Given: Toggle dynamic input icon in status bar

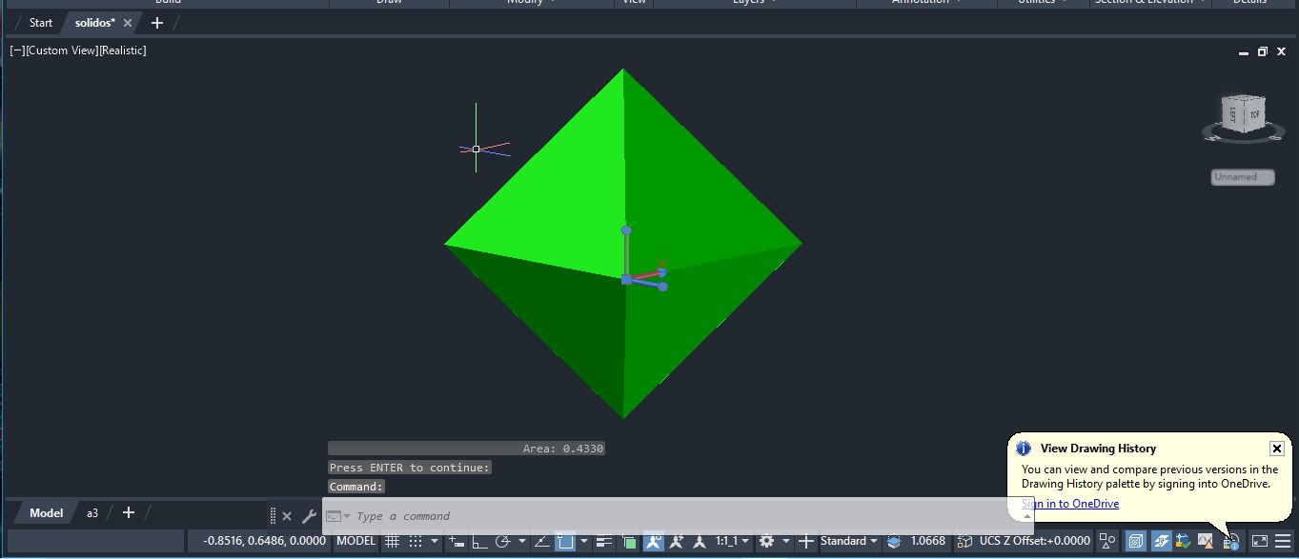Looking at the screenshot, I should click(x=457, y=542).
